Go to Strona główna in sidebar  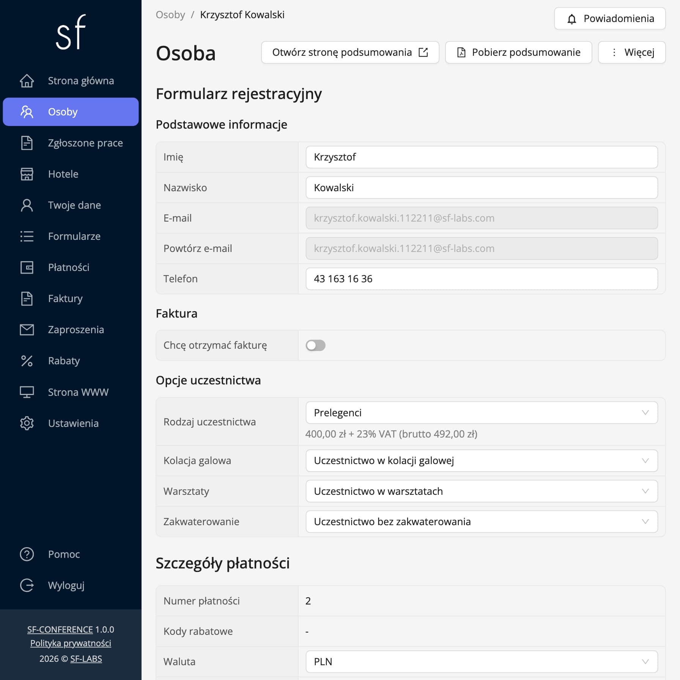pos(71,81)
